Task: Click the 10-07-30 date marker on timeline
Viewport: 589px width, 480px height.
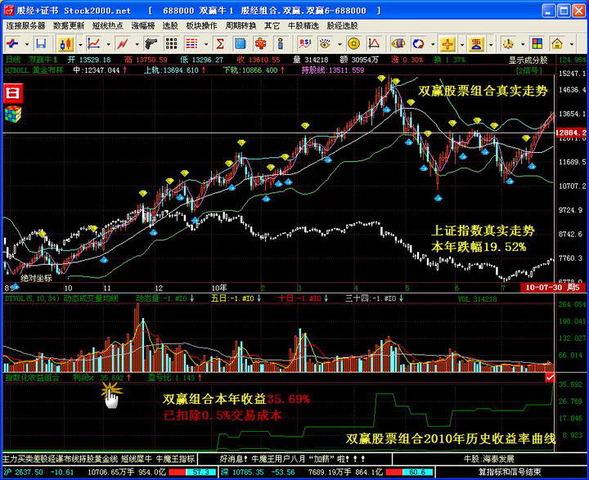Action: point(543,287)
